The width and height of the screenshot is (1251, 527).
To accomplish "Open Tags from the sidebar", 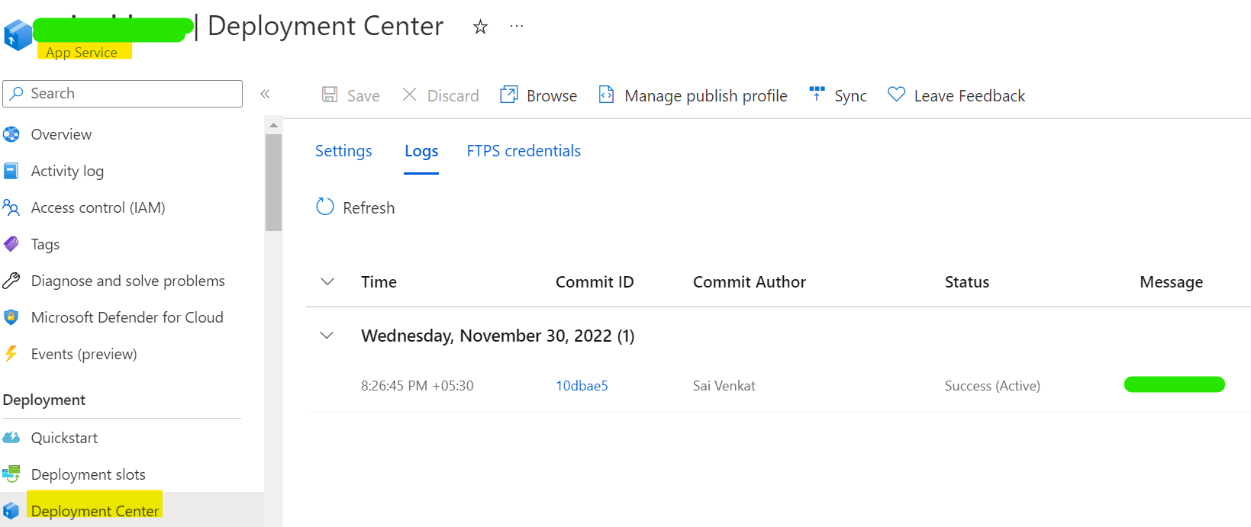I will (x=44, y=244).
